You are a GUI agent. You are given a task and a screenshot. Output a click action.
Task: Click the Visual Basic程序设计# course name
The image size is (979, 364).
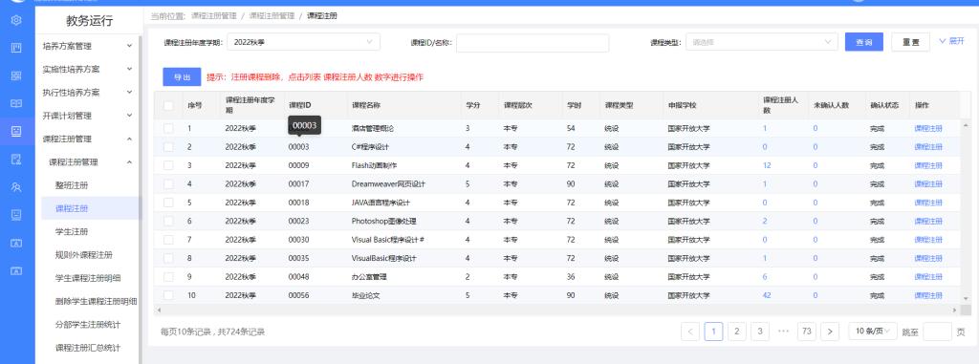point(388,240)
